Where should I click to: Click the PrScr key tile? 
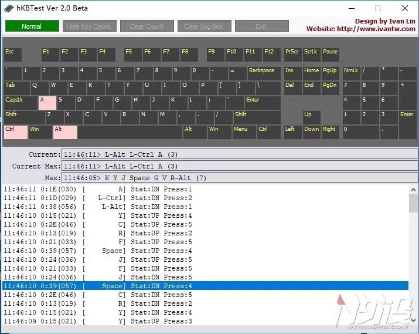293,55
